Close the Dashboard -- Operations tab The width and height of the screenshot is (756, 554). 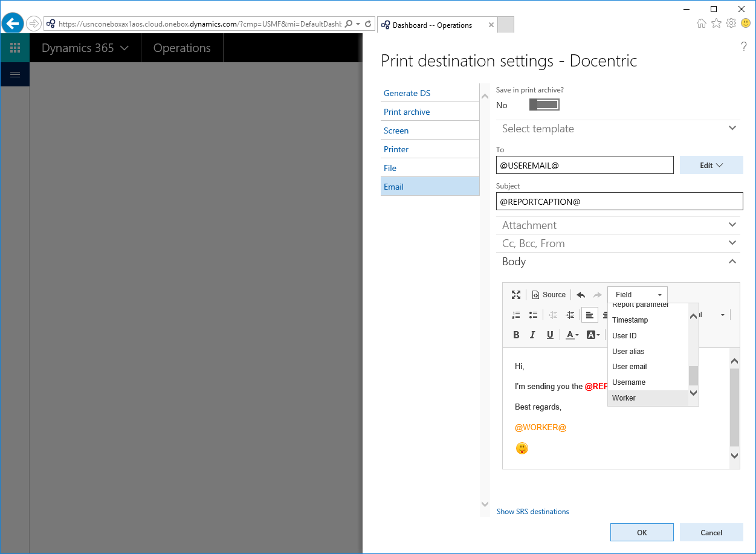click(x=490, y=25)
